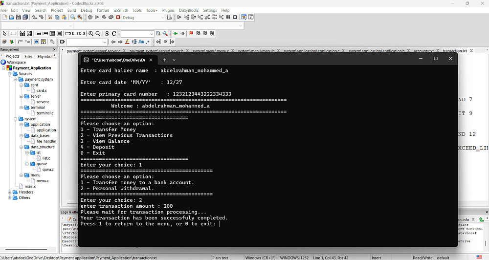The width and height of the screenshot is (489, 260).
Task: Click the DoxyBlocks help question-mark icon
Action: click(44, 42)
